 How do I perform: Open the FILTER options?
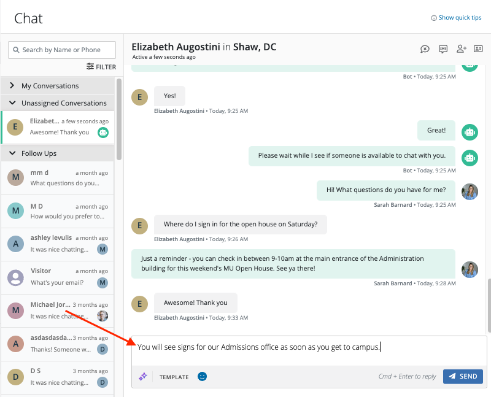tap(101, 67)
